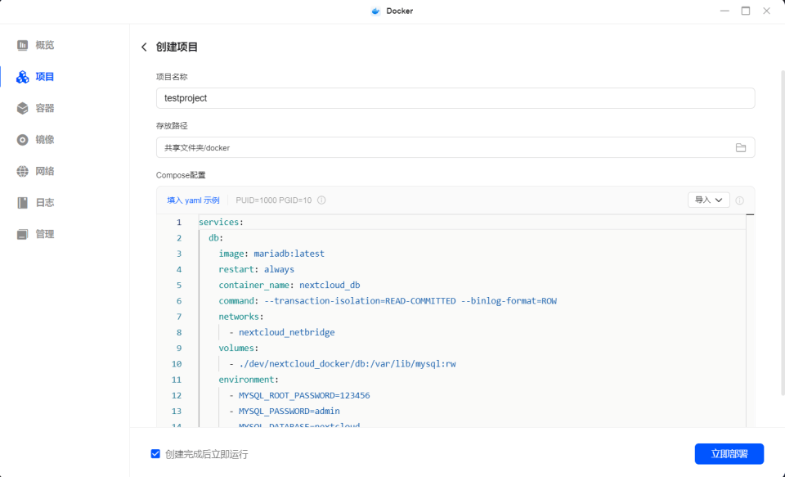Click the info icon next to PUID PGID

(321, 200)
